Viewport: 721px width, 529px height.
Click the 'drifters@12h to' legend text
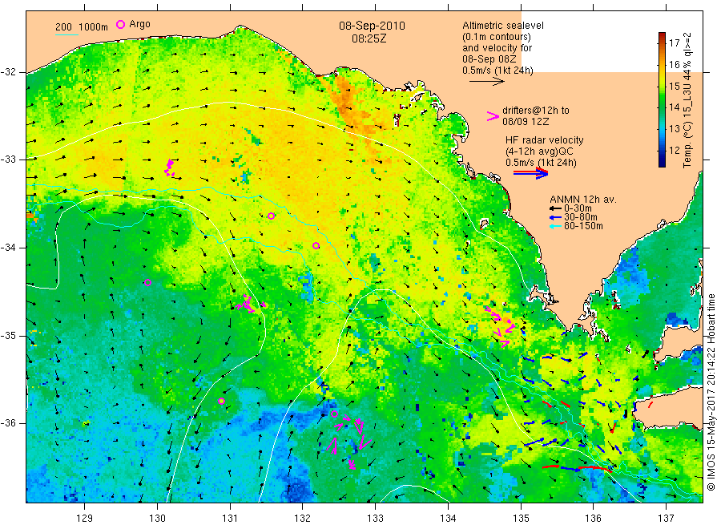click(536, 111)
